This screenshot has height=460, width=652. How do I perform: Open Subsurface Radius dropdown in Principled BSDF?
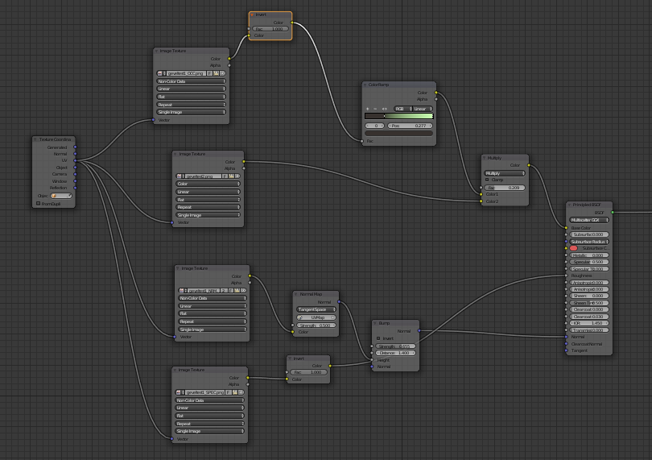(589, 242)
